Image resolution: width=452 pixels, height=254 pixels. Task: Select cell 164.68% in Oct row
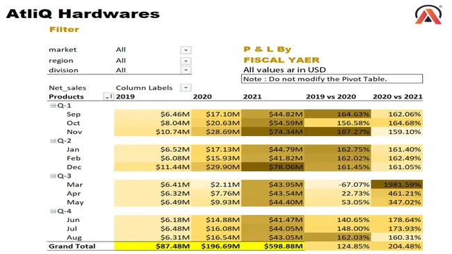(x=397, y=123)
